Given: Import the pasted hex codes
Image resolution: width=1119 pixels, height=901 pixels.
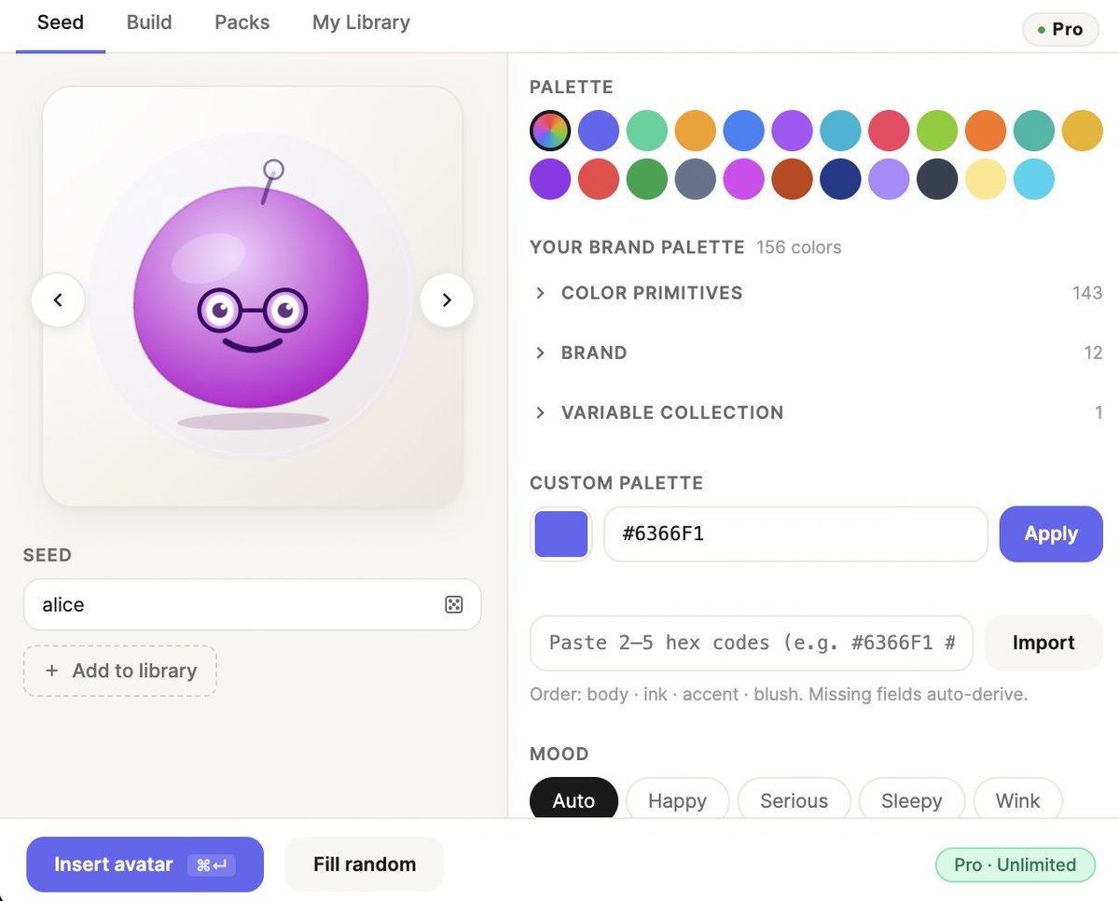Looking at the screenshot, I should [x=1043, y=643].
